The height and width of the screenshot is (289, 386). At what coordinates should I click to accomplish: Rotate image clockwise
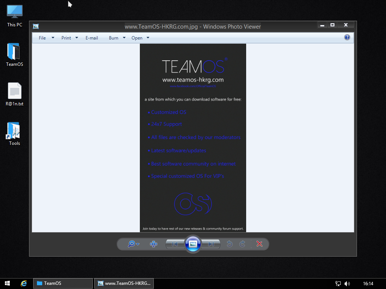pos(242,244)
